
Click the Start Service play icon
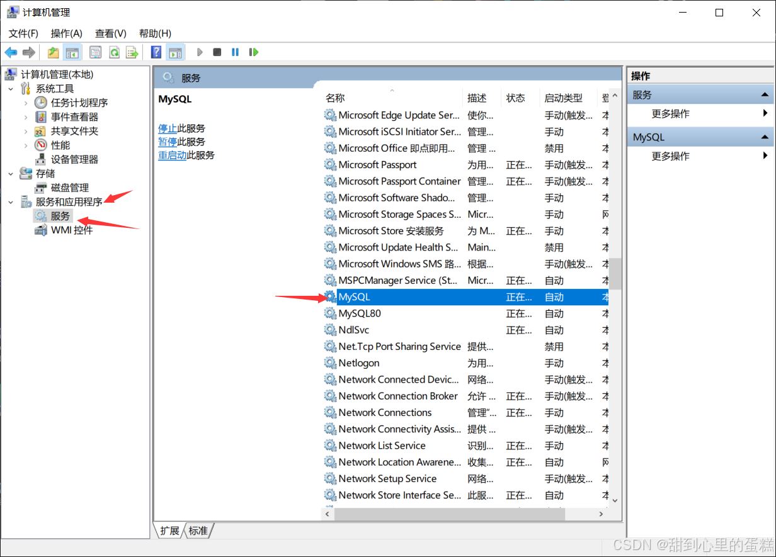(x=200, y=52)
